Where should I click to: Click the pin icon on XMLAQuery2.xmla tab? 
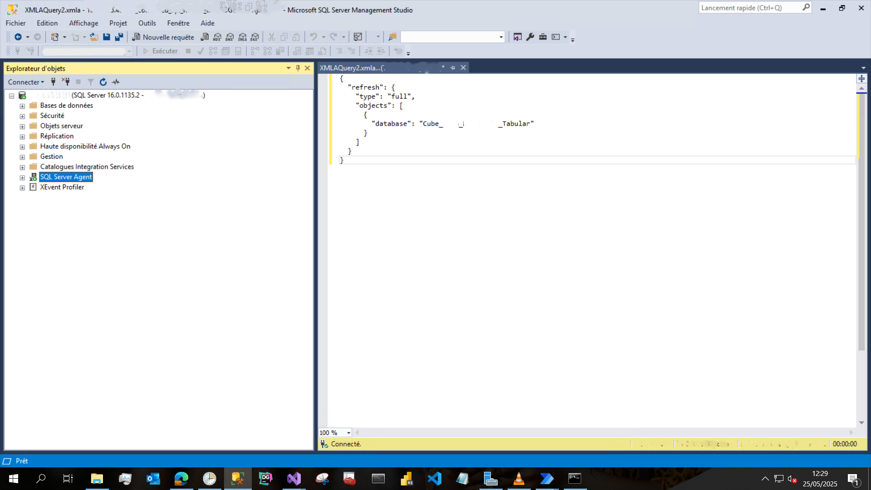(453, 68)
